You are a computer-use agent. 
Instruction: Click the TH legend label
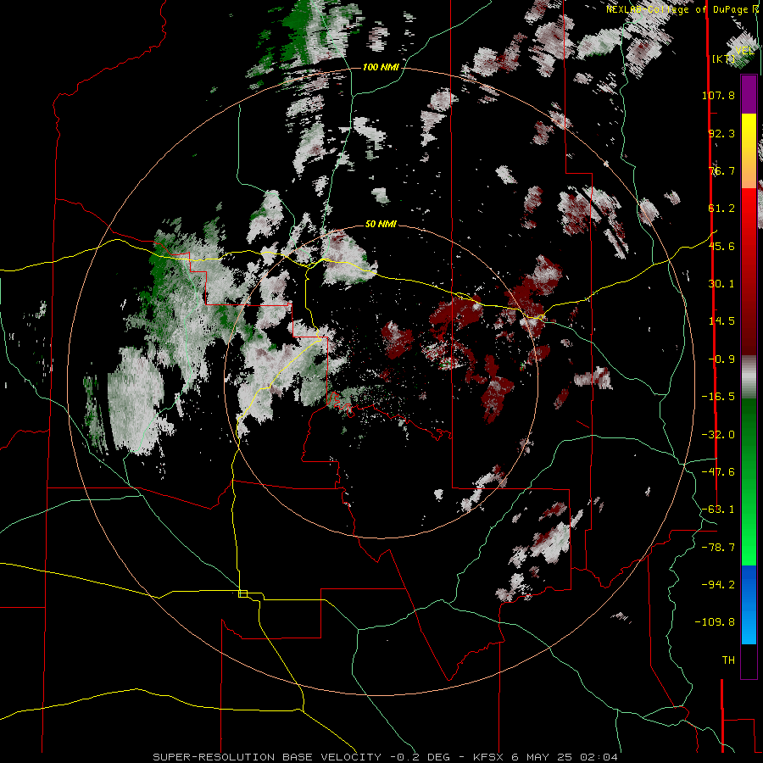pyautogui.click(x=728, y=660)
